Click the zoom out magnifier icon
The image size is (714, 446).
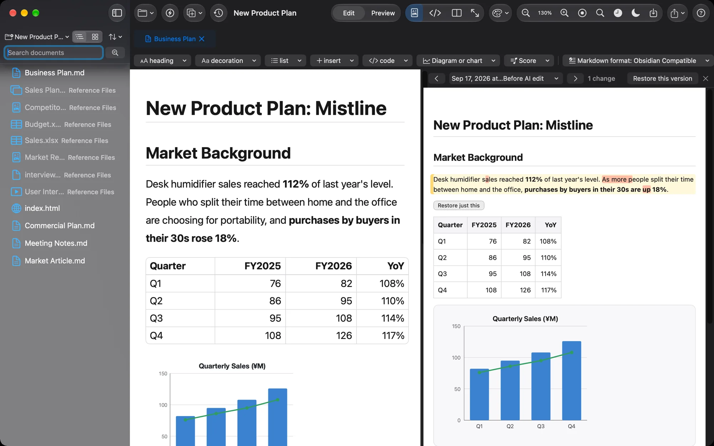[526, 13]
